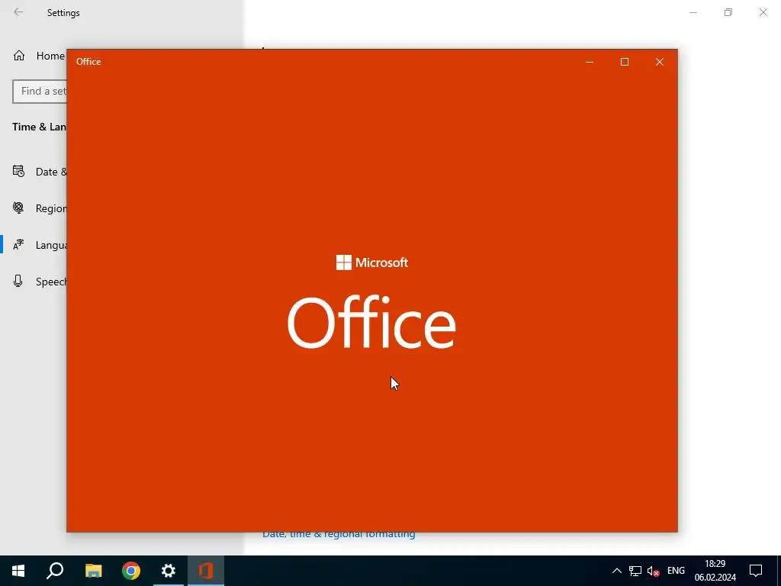Close the Settings window
781x586 pixels.
click(x=763, y=12)
